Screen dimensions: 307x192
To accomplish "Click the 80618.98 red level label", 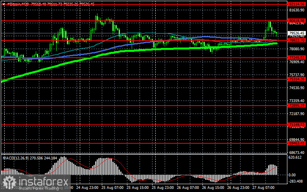I will click(x=297, y=20).
